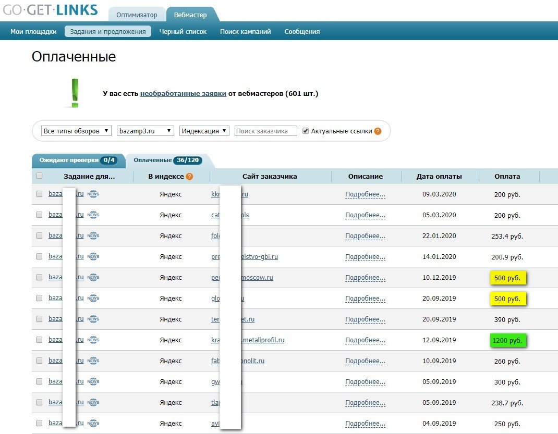Click help icon beside В индексе header
Screen dimensions: 558x434
pos(190,176)
